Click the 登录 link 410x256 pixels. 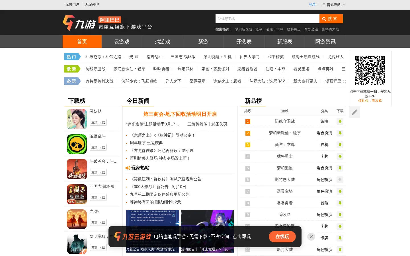tap(312, 5)
